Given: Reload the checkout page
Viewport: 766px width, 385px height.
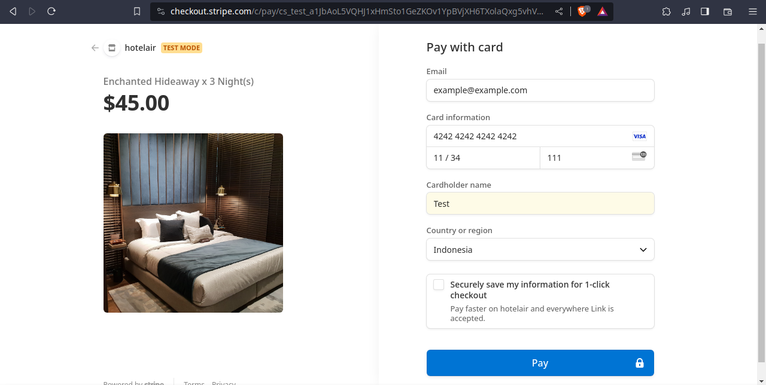Looking at the screenshot, I should click(51, 11).
